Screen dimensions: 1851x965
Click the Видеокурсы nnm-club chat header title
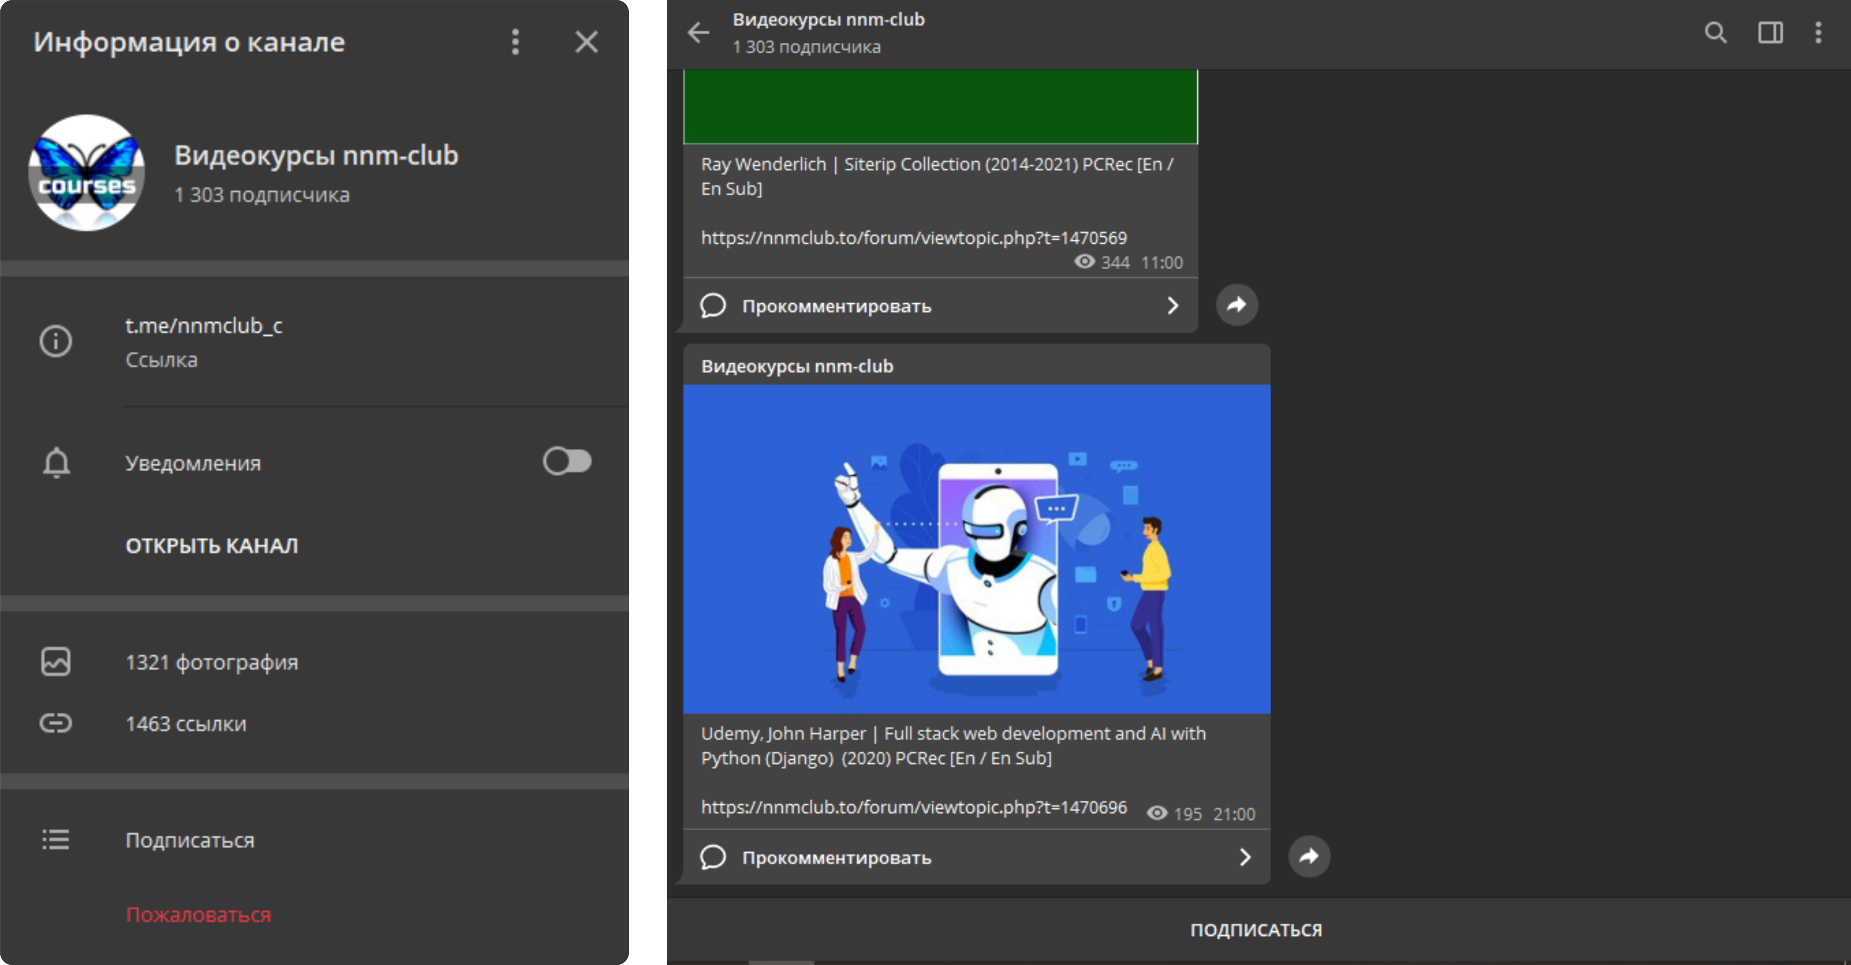click(829, 20)
